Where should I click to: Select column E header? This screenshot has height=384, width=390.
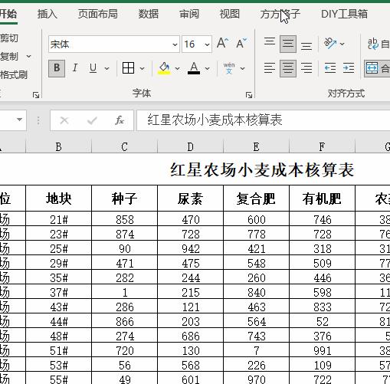256,147
